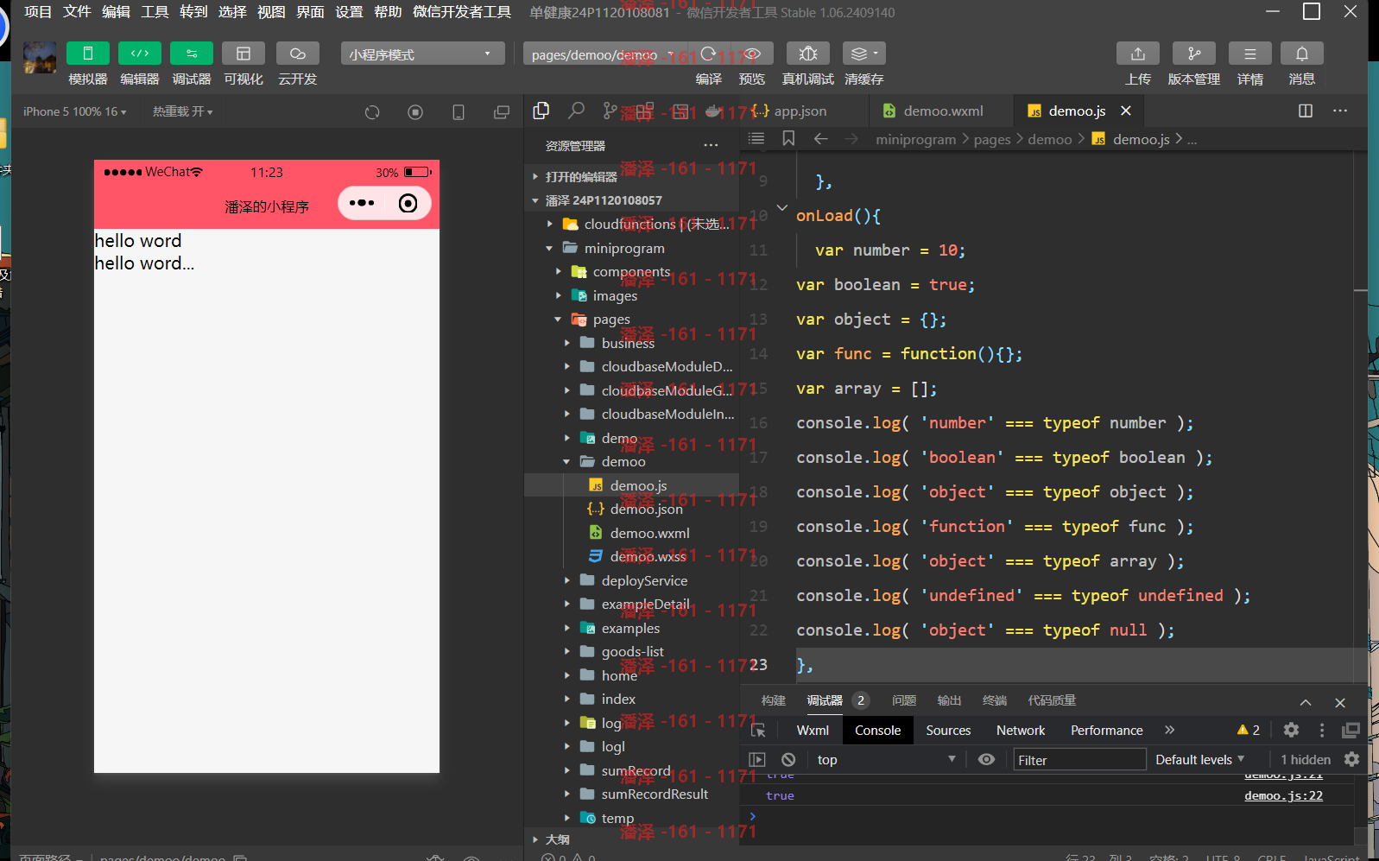Screen dimensions: 1379x861
Task: Open the simulator capsule more-options dots
Action: coord(362,203)
